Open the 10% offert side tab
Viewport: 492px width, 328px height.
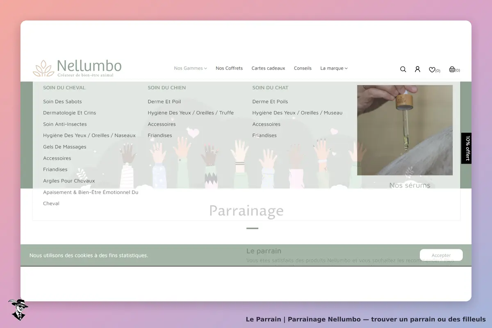(466, 148)
